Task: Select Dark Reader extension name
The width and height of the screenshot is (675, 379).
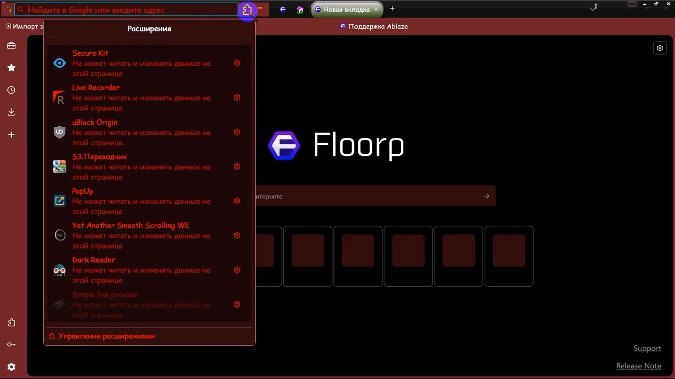Action: [x=93, y=260]
